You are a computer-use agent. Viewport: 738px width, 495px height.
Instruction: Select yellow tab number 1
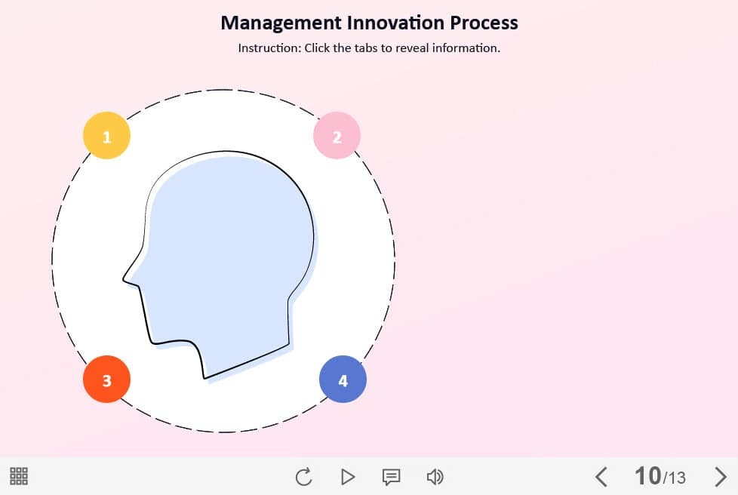point(107,136)
